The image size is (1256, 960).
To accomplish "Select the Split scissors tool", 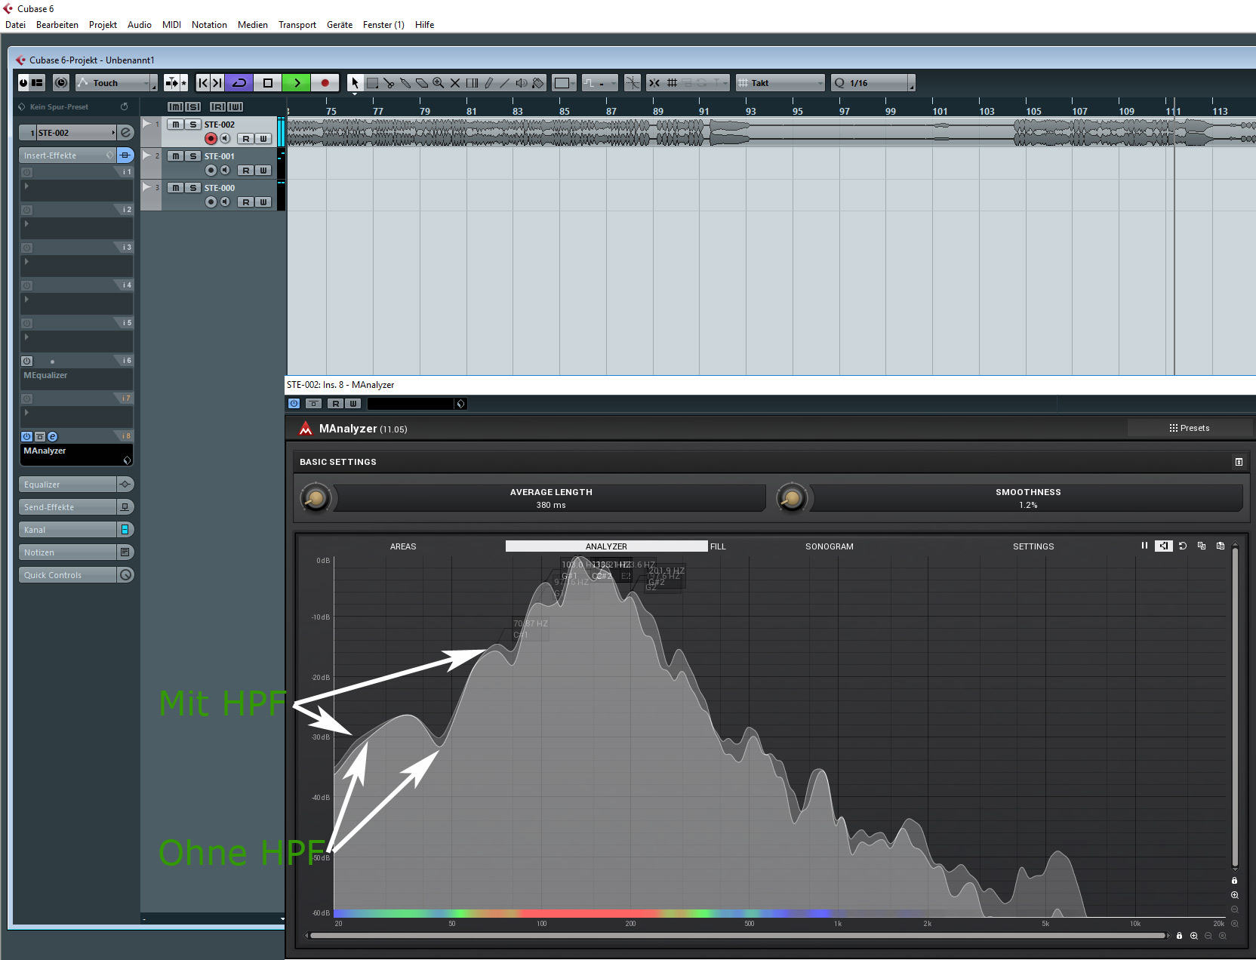I will point(389,83).
